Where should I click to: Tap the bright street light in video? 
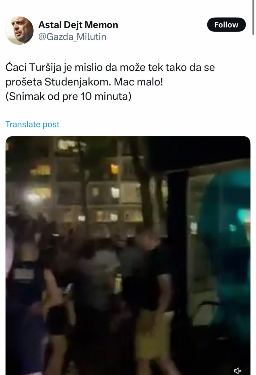[x=33, y=196]
